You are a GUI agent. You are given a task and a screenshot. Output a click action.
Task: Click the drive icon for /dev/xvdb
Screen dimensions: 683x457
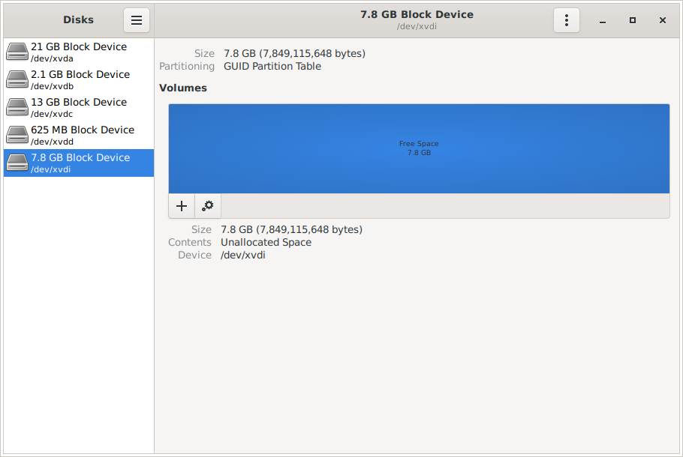pos(17,79)
